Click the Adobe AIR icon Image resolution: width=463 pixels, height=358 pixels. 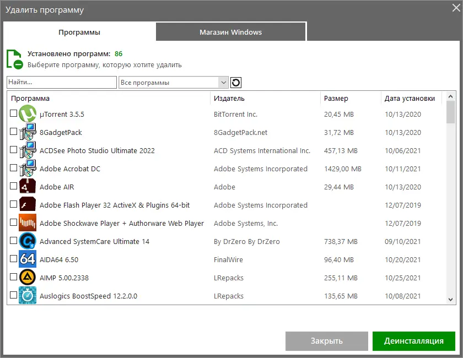pyautogui.click(x=28, y=187)
